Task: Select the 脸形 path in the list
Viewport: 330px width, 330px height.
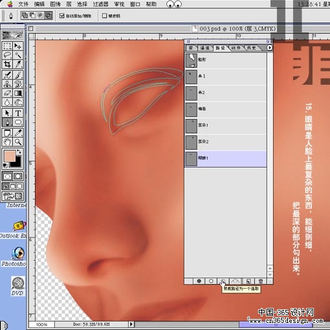Action: click(226, 61)
